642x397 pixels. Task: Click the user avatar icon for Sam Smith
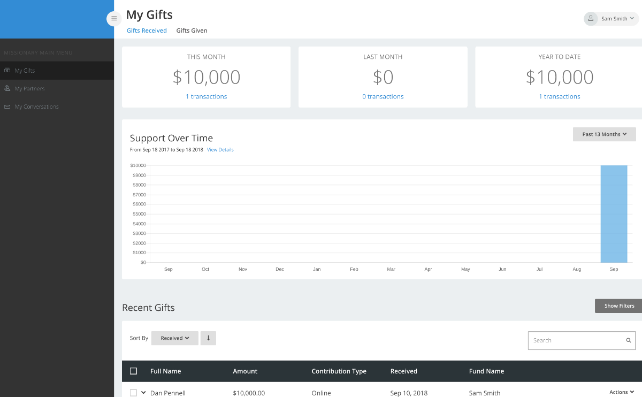tap(591, 19)
